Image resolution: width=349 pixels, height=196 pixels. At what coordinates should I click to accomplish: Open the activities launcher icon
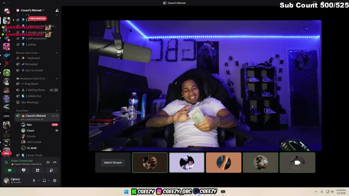pos(38,170)
